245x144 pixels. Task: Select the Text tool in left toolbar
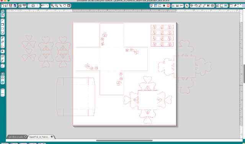pos(3,51)
